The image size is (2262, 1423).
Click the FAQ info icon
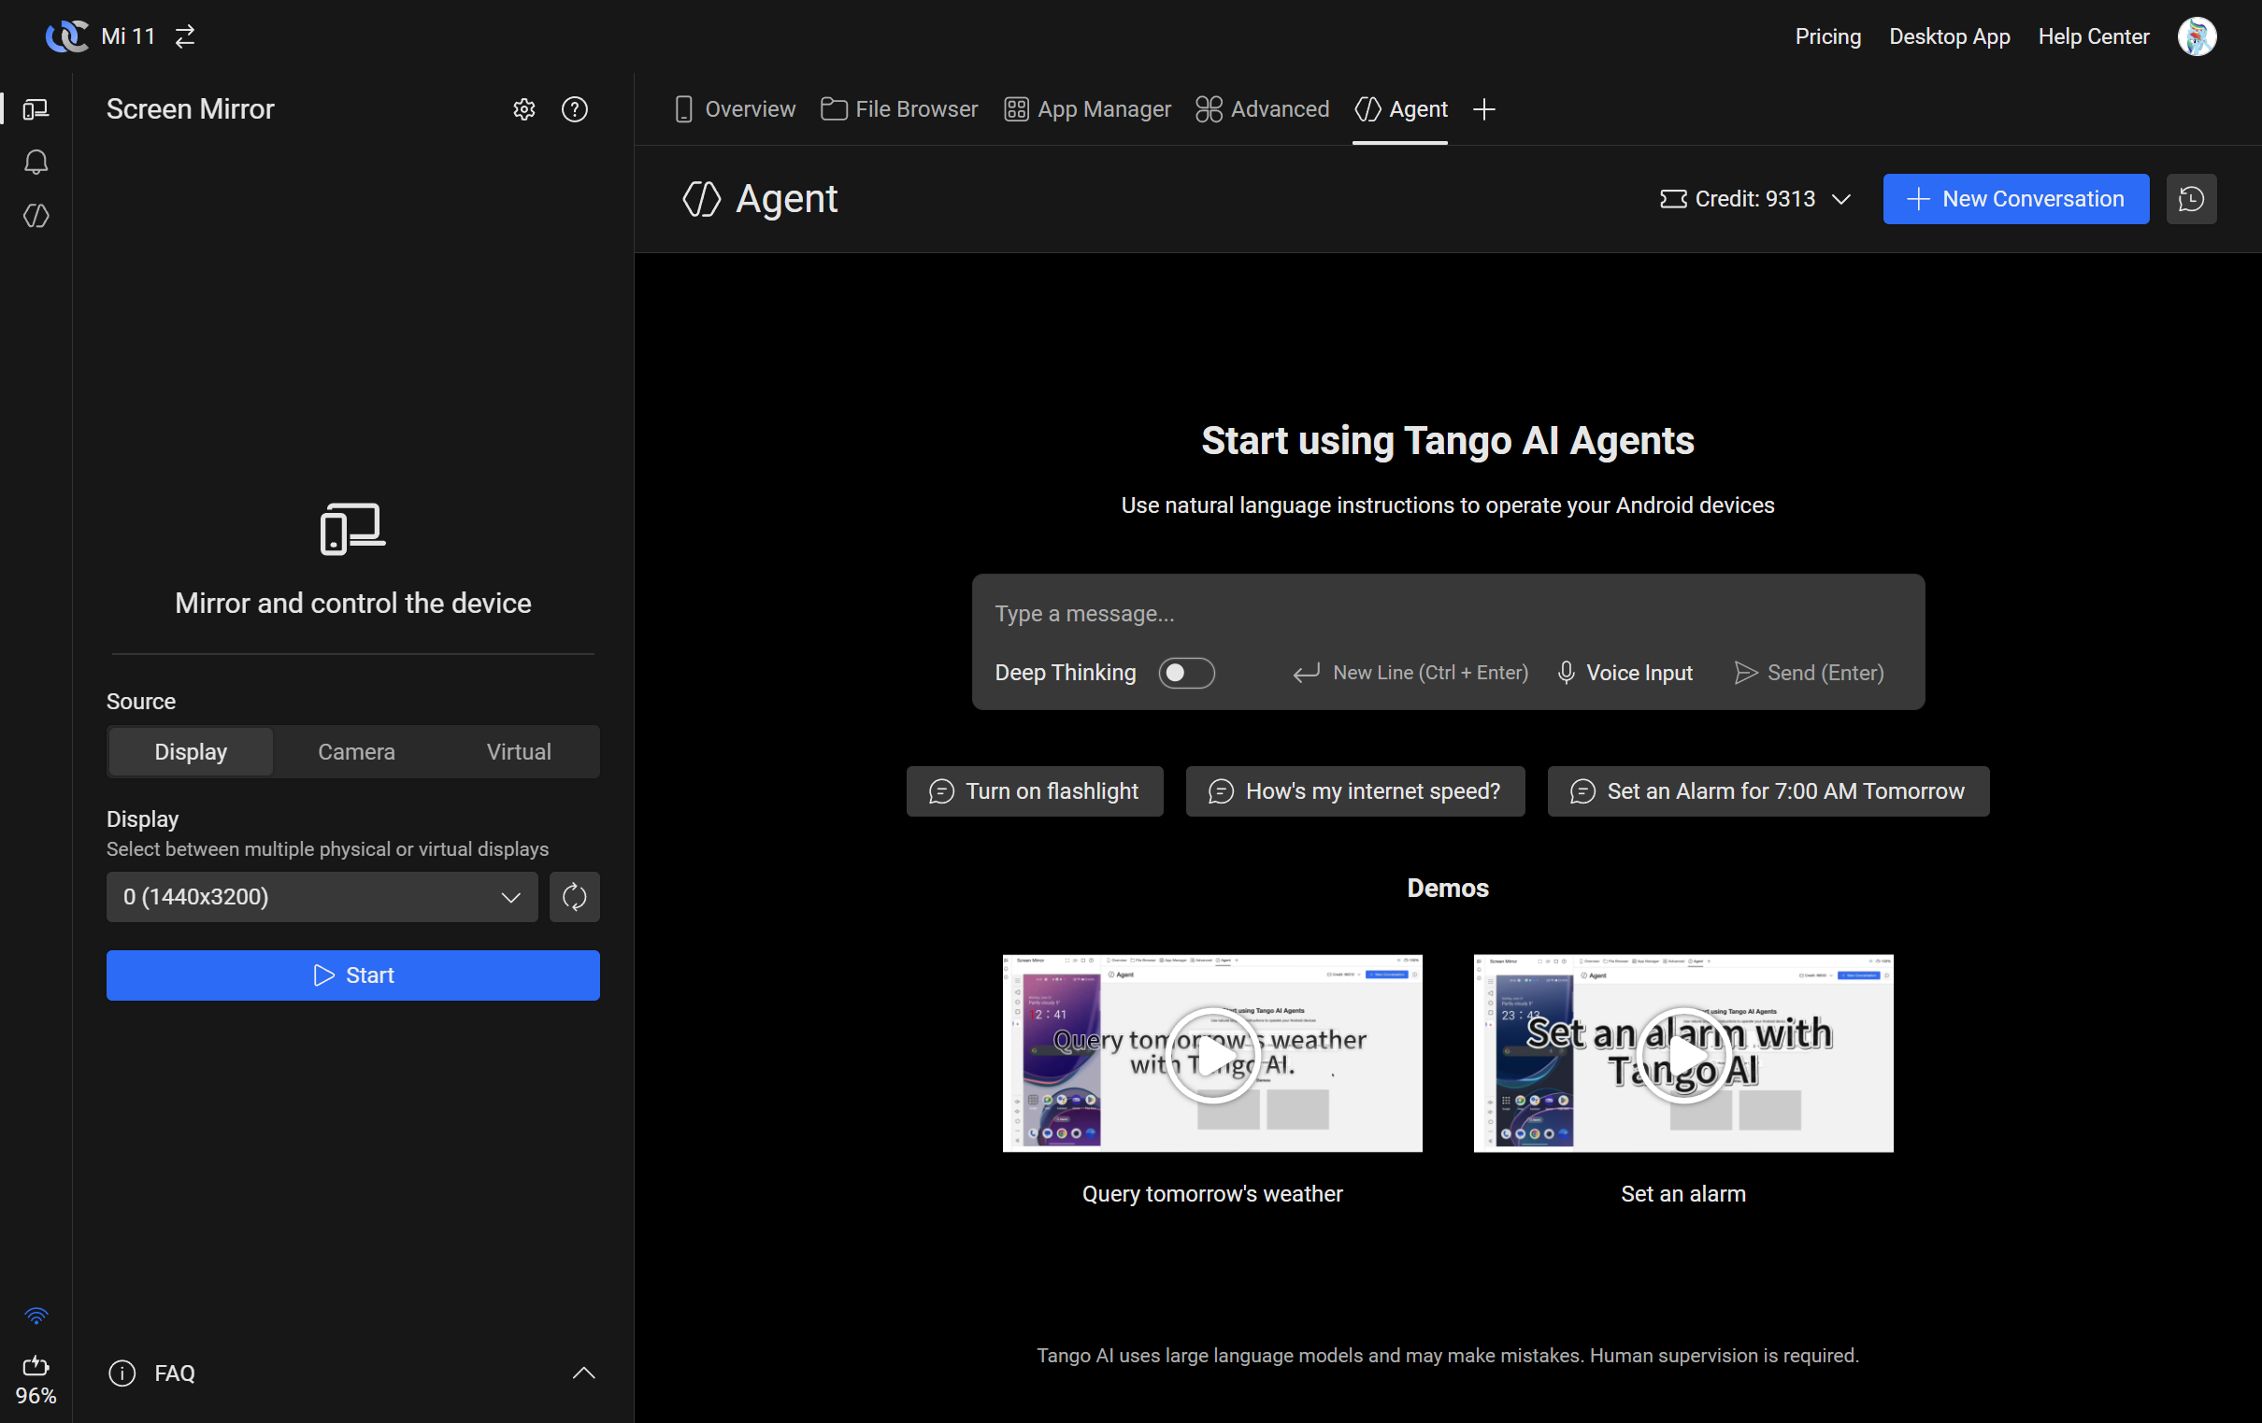pos(122,1373)
